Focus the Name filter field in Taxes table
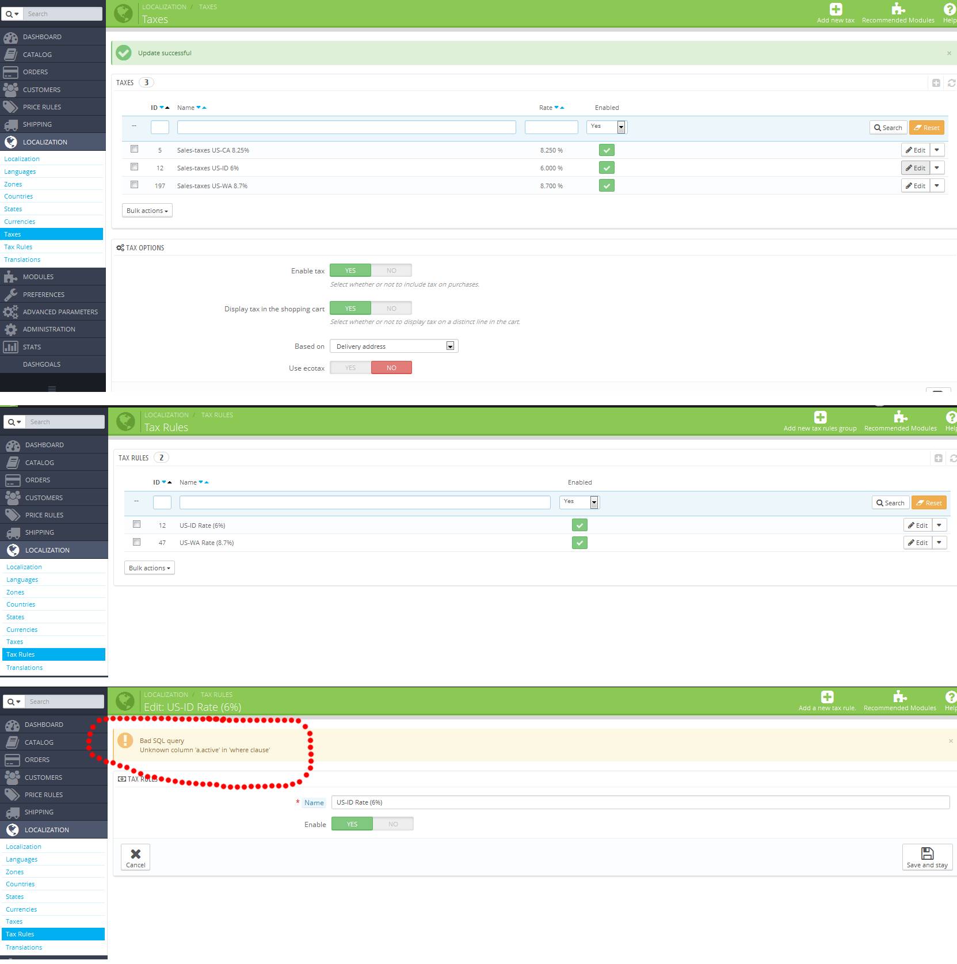Screen dimensions: 957x964 pos(346,127)
